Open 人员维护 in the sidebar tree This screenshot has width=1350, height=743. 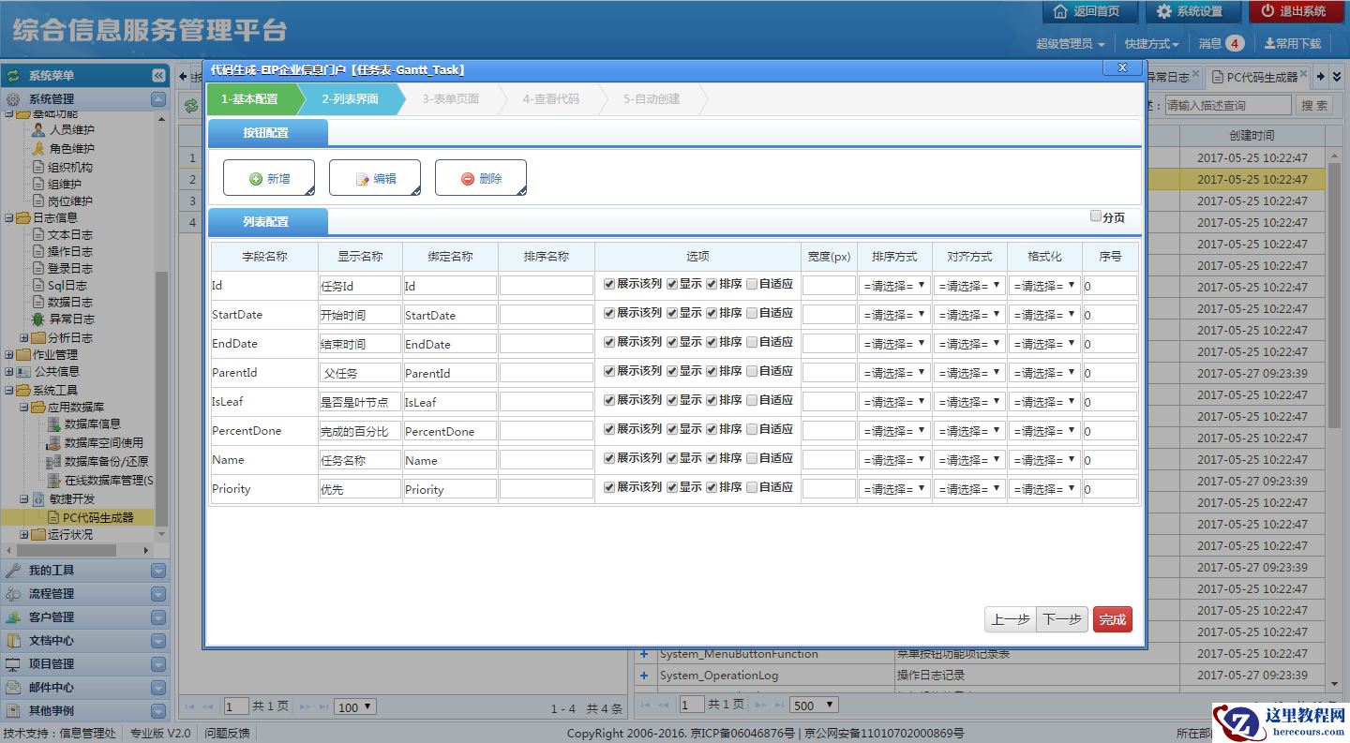[x=71, y=130]
